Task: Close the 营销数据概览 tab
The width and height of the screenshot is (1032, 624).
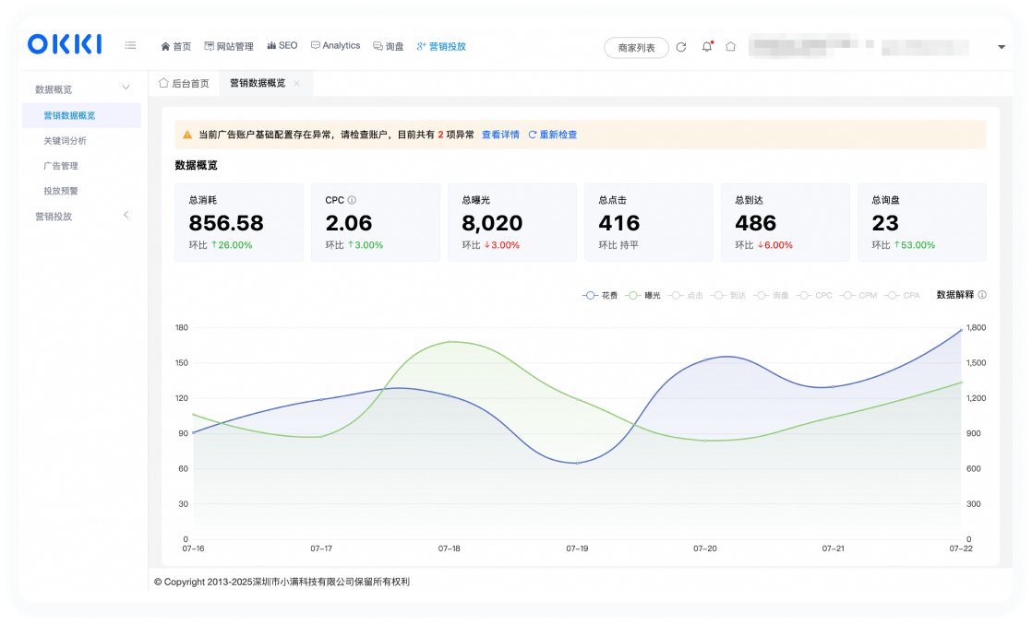Action: click(x=297, y=83)
